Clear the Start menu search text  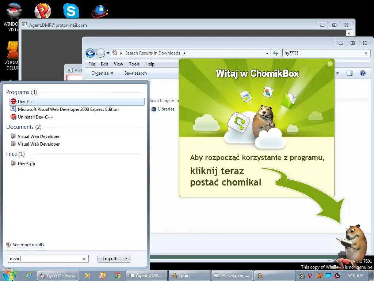(x=84, y=259)
